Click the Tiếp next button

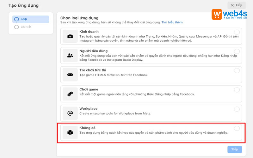(234, 149)
